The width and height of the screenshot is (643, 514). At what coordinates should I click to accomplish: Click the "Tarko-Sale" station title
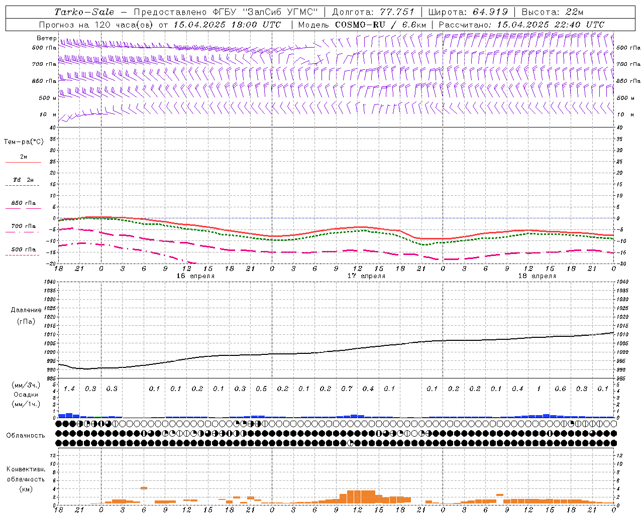click(84, 12)
